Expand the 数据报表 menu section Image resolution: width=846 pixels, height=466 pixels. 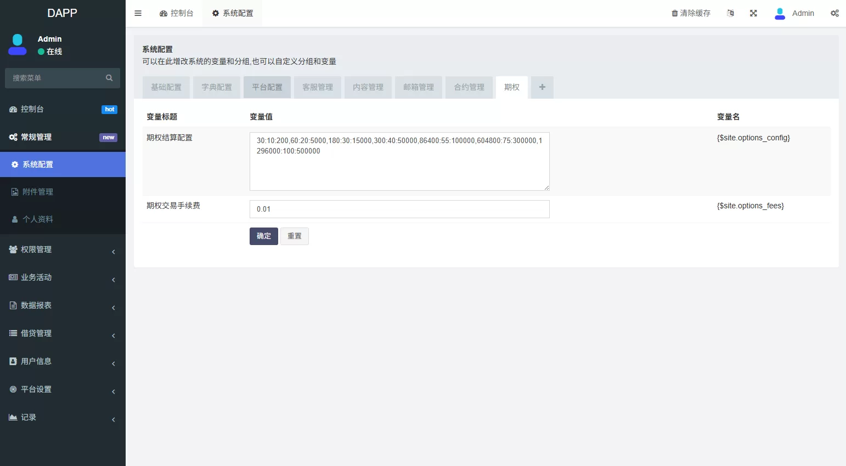pos(63,305)
